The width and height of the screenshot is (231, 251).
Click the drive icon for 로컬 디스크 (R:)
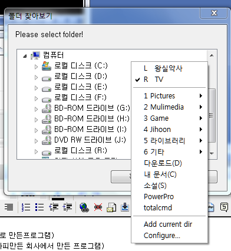coord(47,153)
